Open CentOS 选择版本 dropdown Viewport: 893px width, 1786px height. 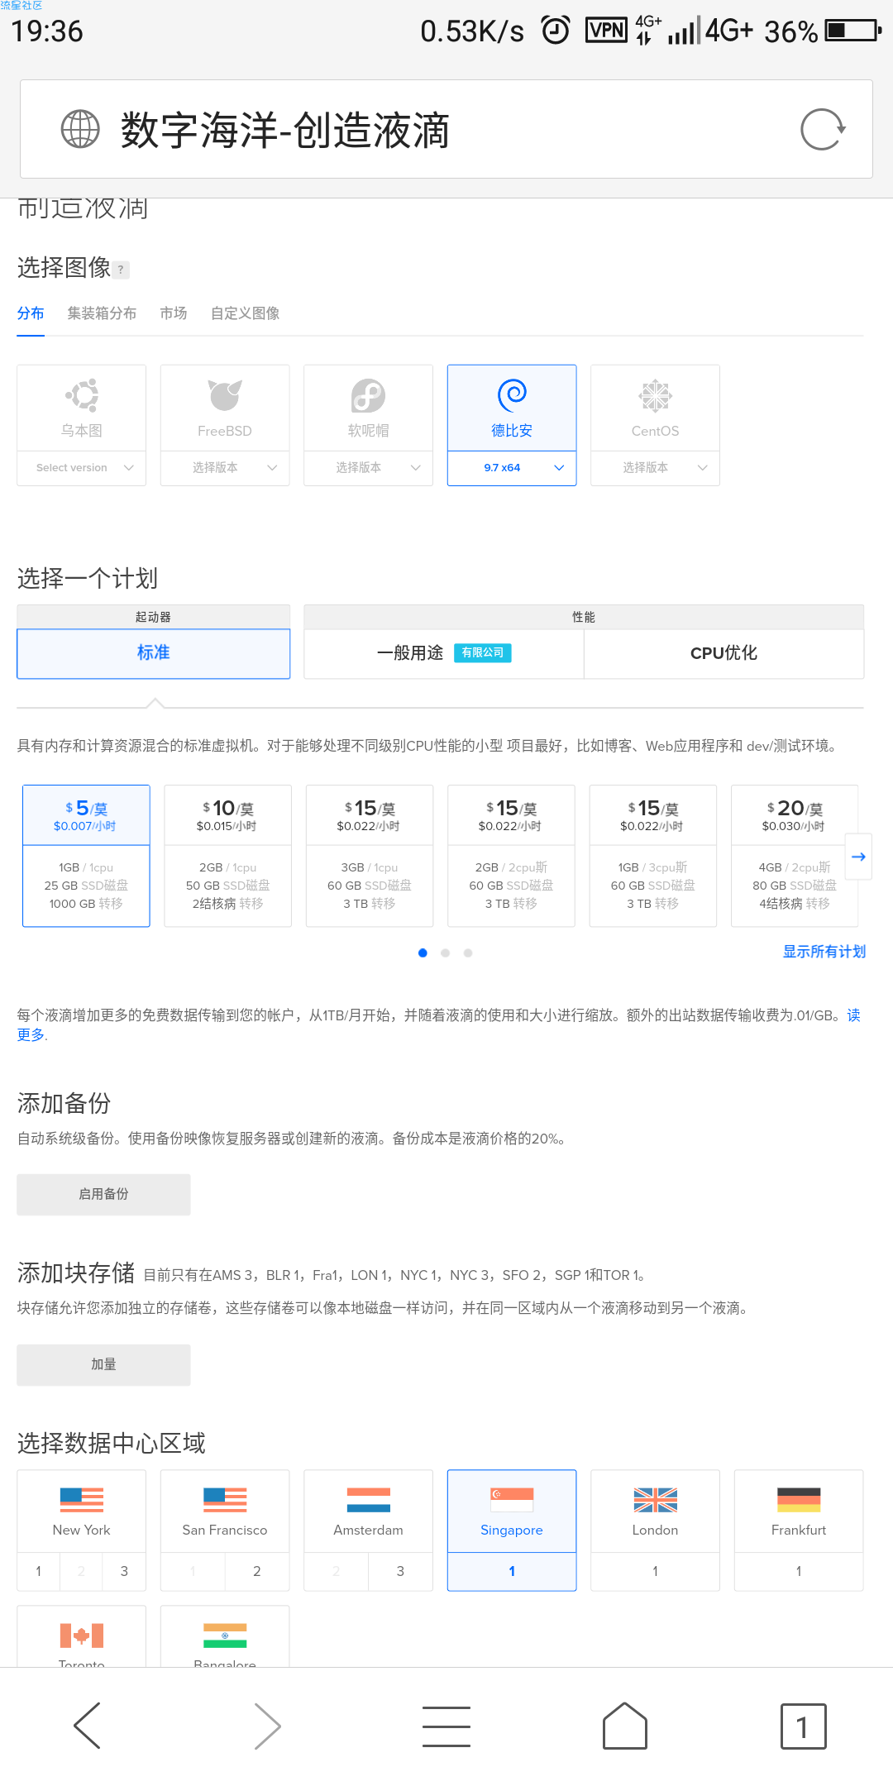[x=655, y=468]
